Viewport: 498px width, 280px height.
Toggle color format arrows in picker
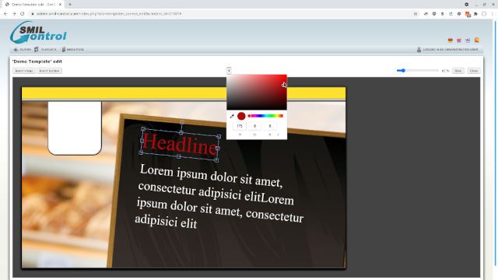(x=279, y=135)
